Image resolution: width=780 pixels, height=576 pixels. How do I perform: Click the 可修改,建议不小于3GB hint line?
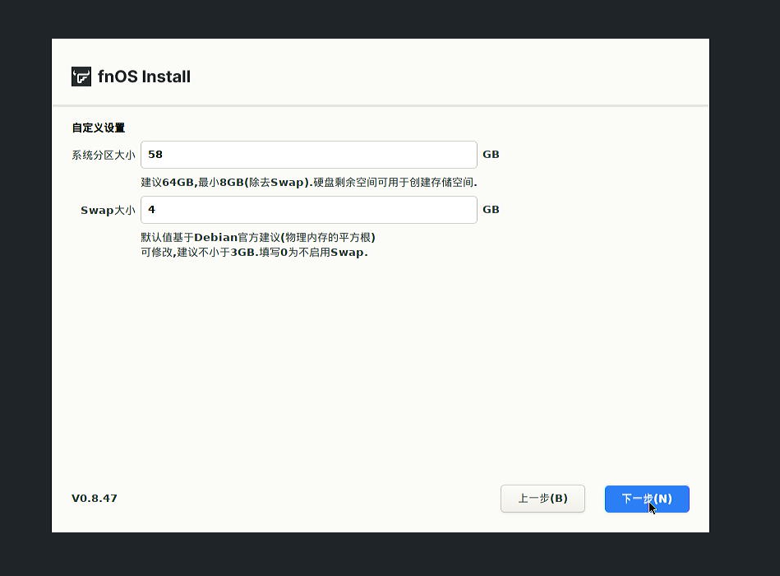pos(254,252)
